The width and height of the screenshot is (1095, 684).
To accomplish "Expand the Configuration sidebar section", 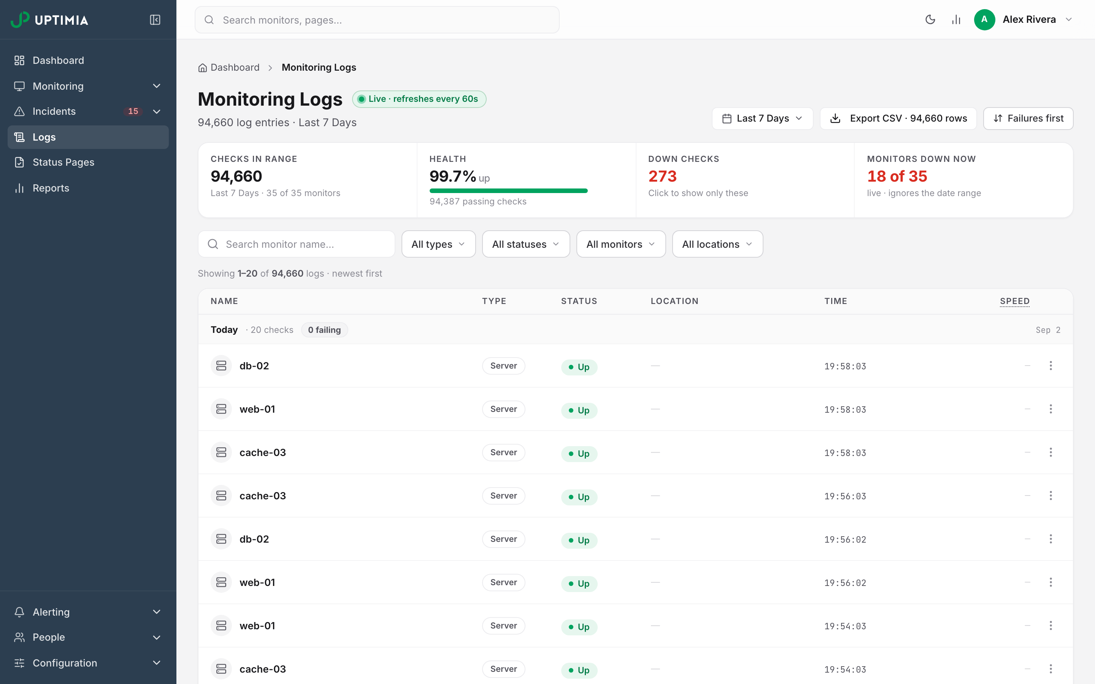I will (88, 663).
